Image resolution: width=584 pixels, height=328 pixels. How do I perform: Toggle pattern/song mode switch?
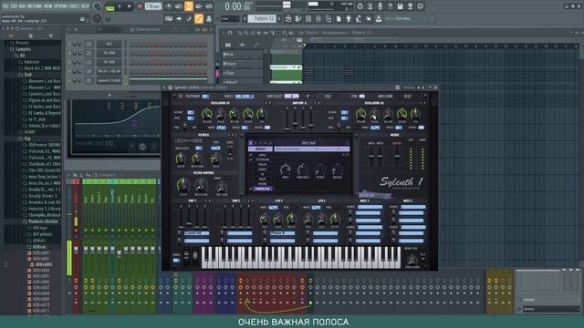[109, 6]
